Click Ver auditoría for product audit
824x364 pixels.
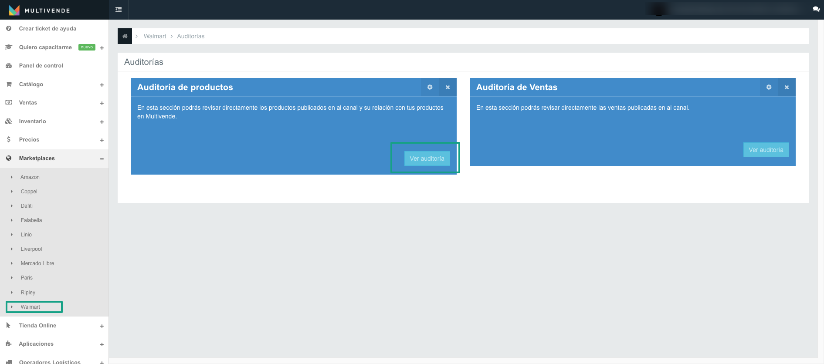coord(427,158)
